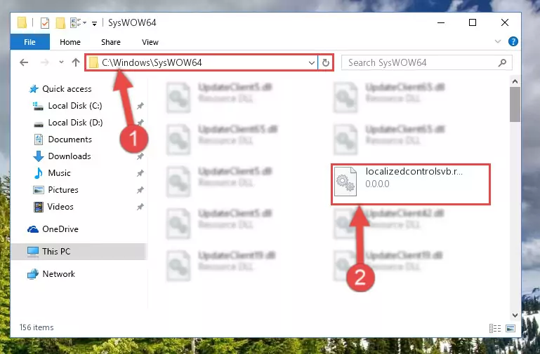Image resolution: width=540 pixels, height=354 pixels.
Task: Click the This PC monitor icon
Action: 33,252
